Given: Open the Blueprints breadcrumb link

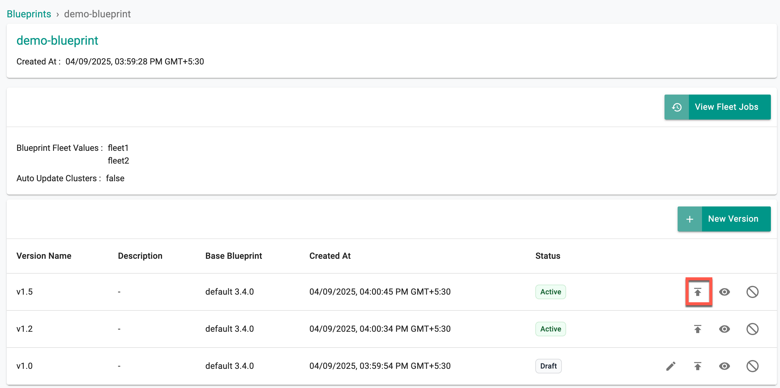Looking at the screenshot, I should (29, 14).
